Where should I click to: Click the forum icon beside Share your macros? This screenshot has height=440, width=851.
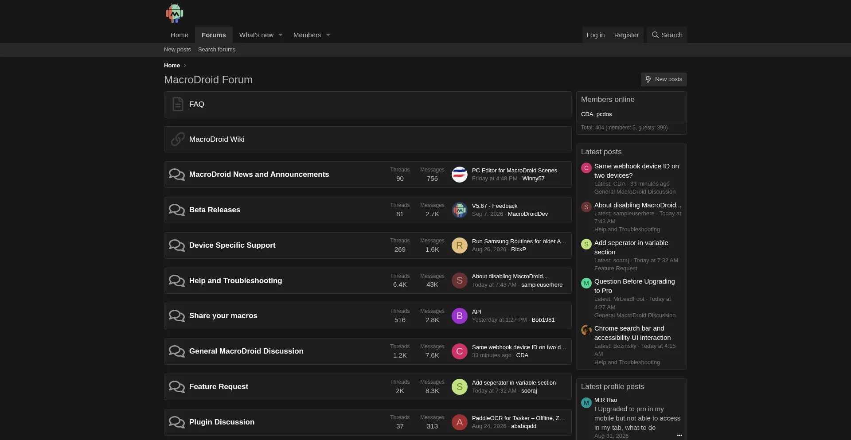coord(177,316)
